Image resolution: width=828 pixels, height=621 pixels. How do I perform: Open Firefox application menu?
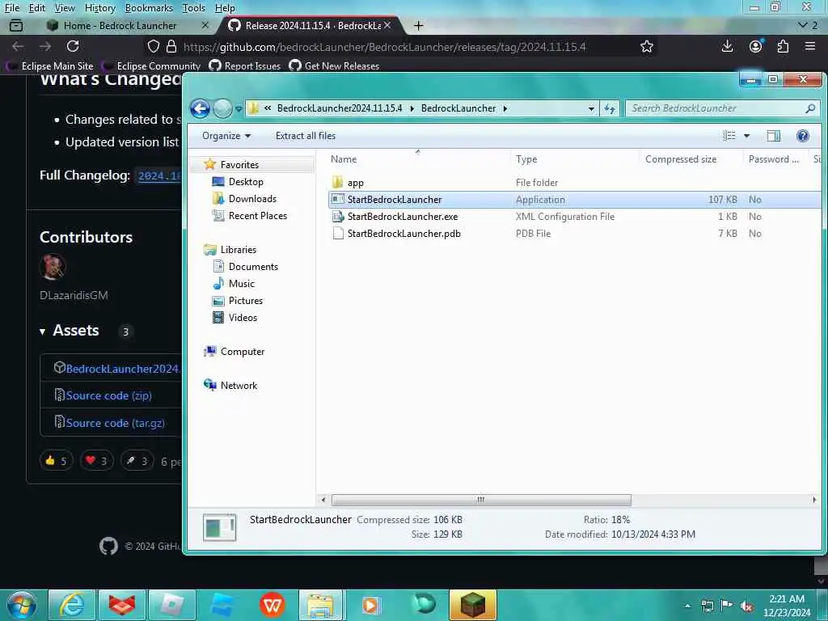coord(810,46)
